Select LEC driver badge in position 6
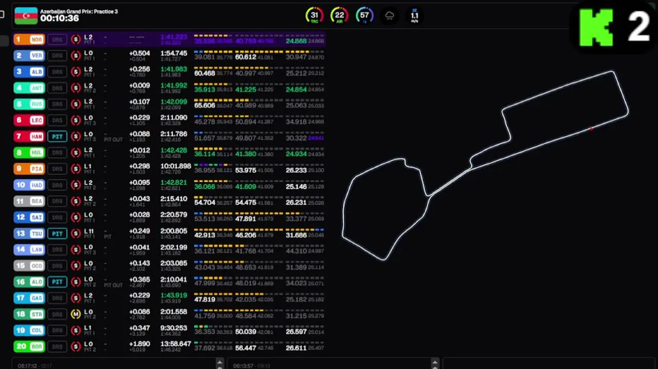Screen dimensions: 658x369 29,120
